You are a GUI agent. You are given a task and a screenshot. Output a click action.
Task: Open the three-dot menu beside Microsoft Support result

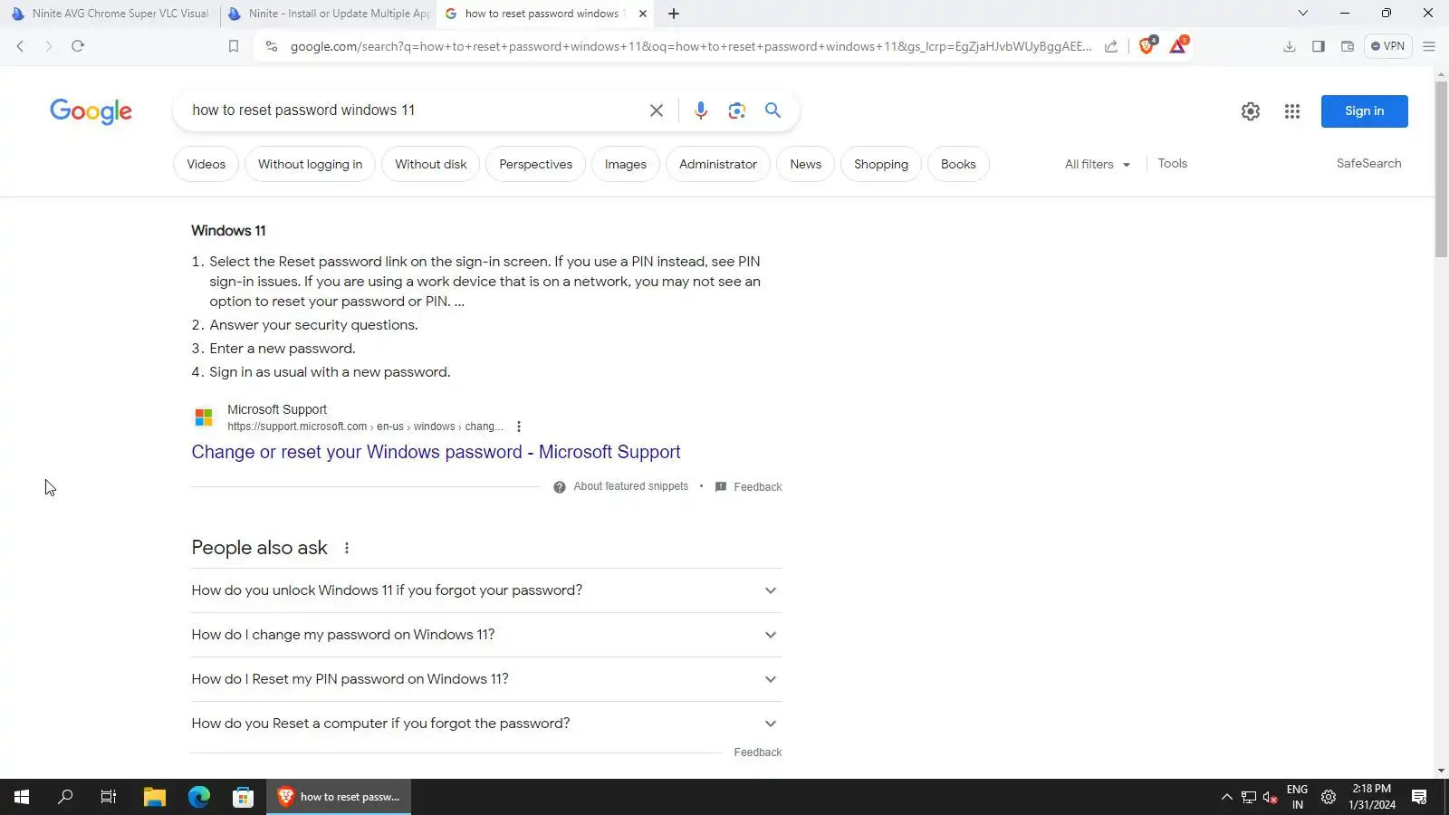click(519, 427)
